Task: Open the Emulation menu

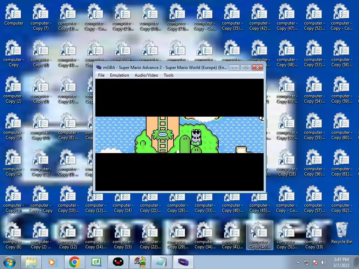Action: click(119, 75)
